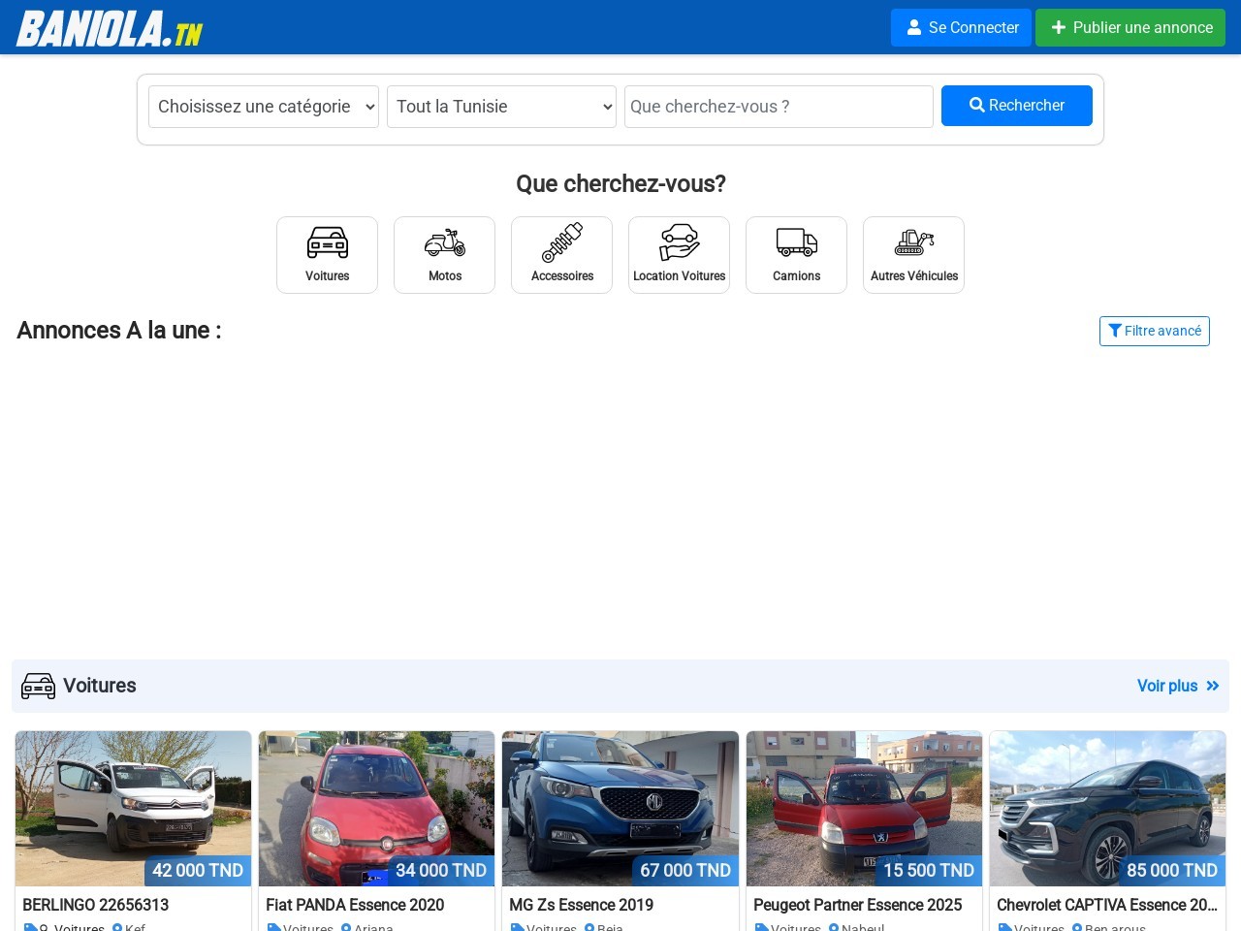
Task: Click the BERLINGO 22656313 listing title
Action: pos(95,905)
